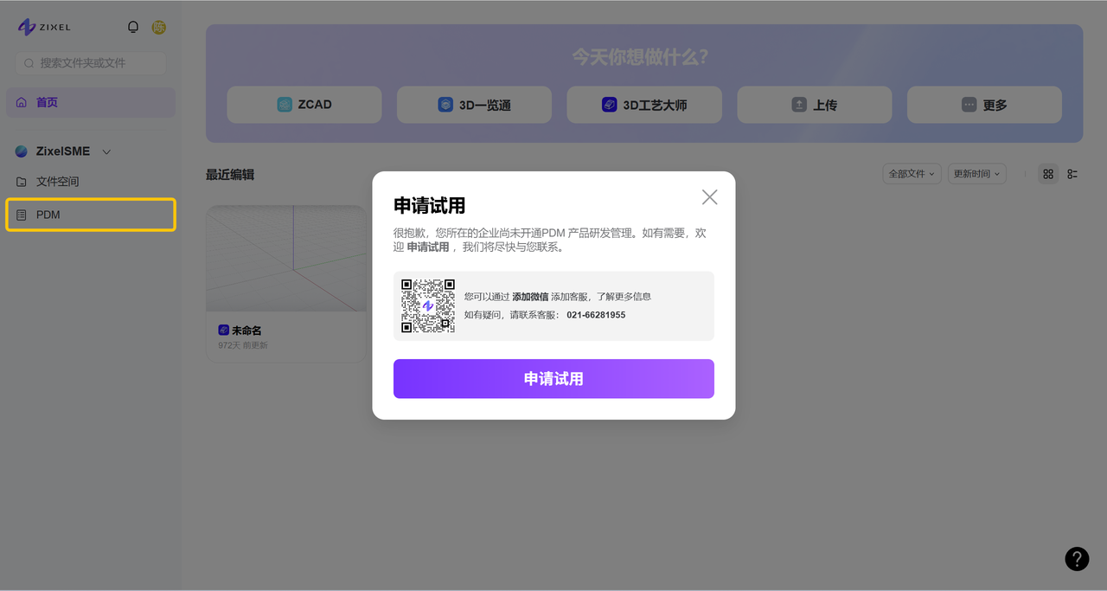Open the user avatar menu
Screen dimensions: 1107x591
(x=159, y=27)
